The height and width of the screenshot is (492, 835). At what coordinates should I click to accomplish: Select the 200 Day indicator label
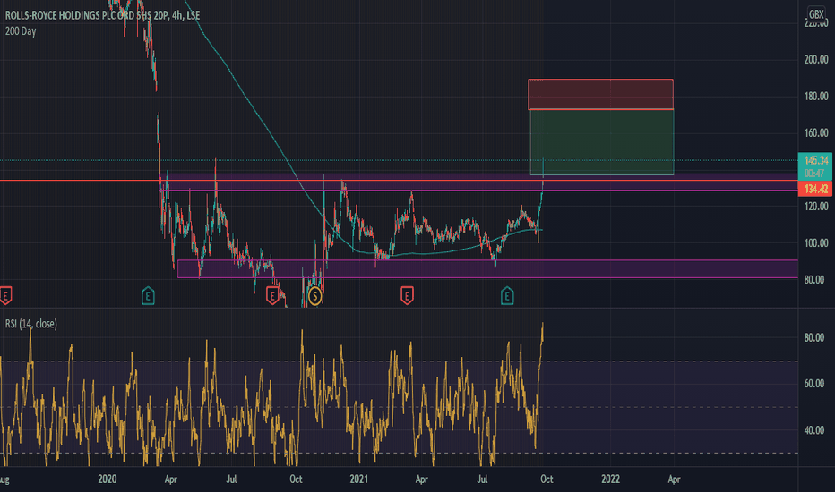[x=21, y=31]
